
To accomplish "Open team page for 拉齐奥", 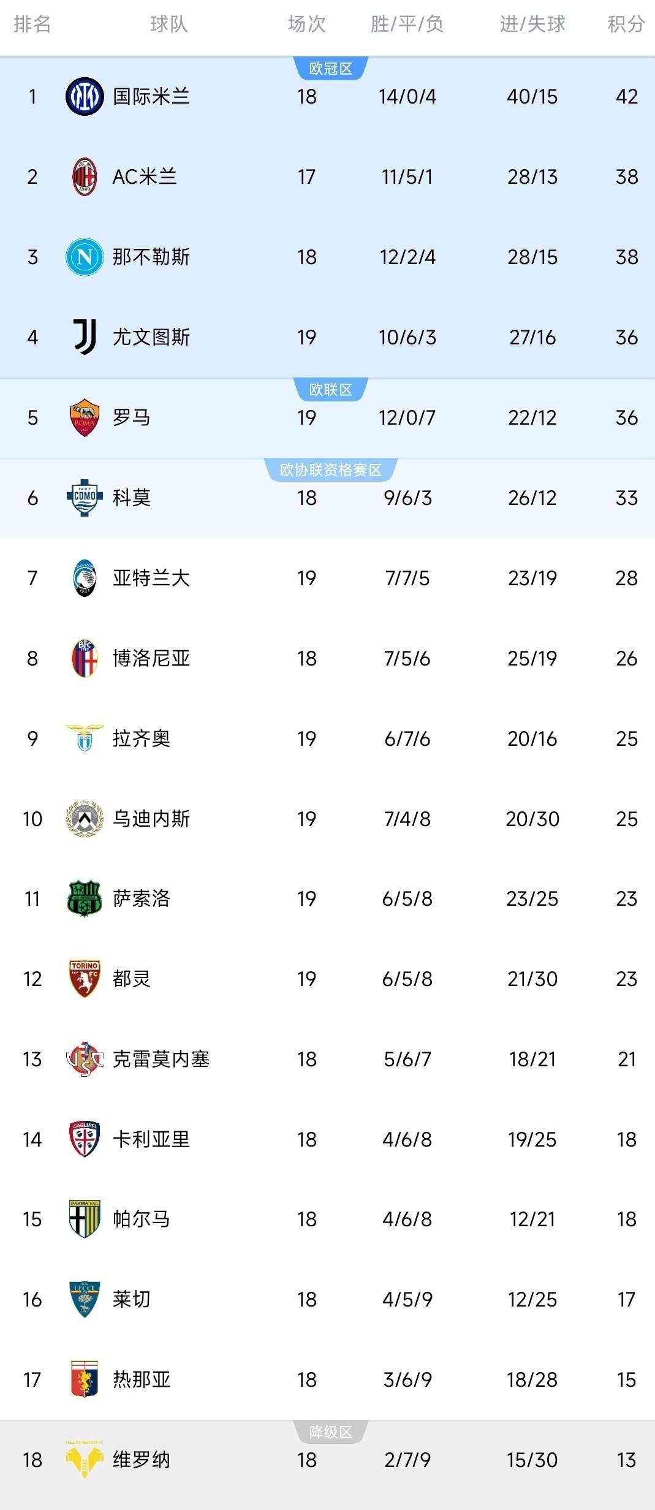I will pyautogui.click(x=142, y=738).
